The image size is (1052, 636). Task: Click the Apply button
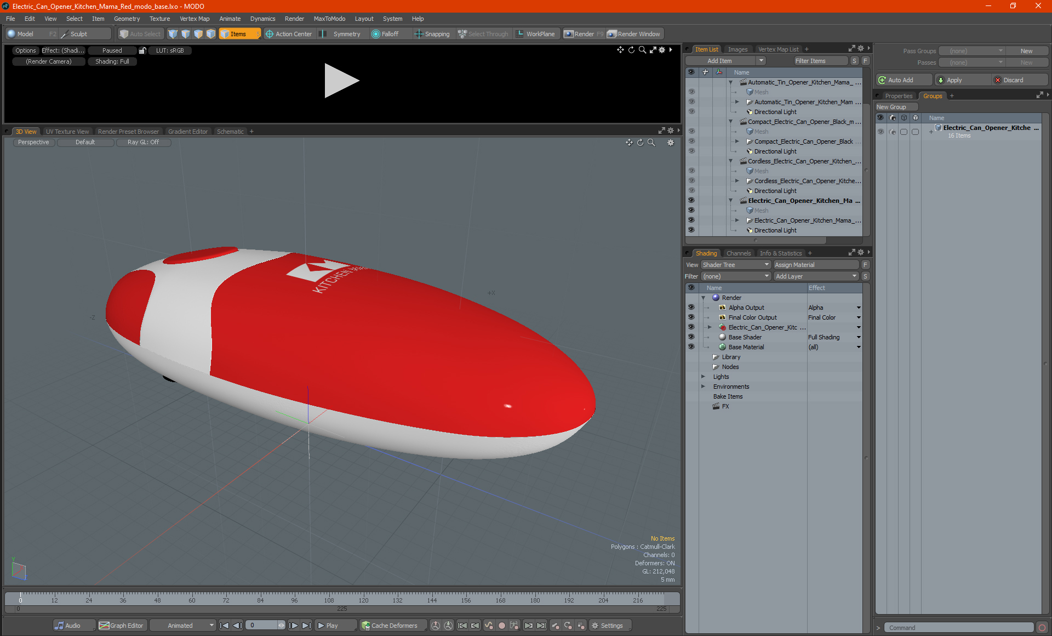point(962,80)
